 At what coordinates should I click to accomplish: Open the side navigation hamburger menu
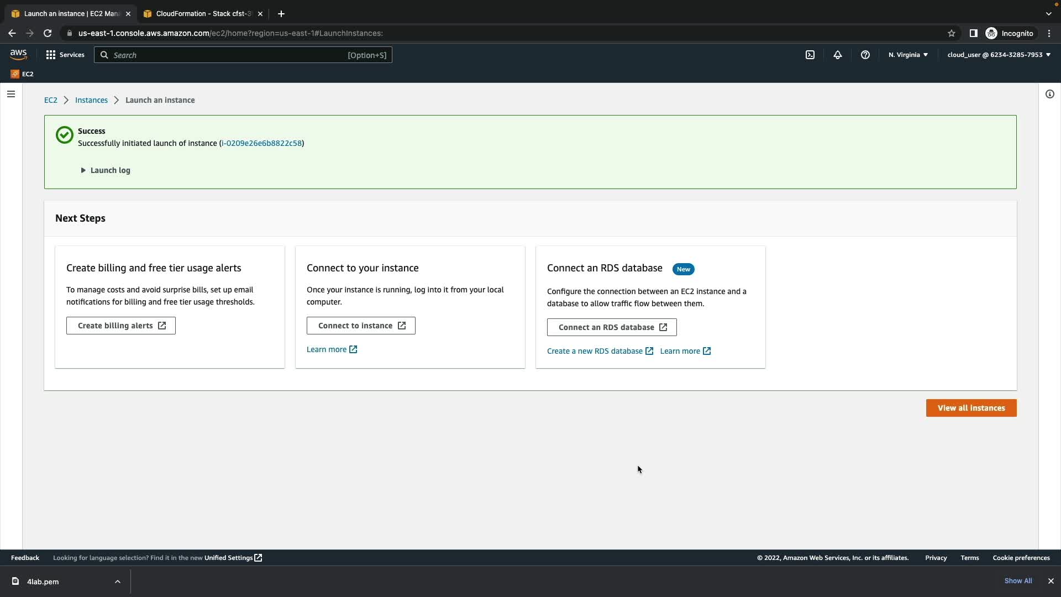11,94
